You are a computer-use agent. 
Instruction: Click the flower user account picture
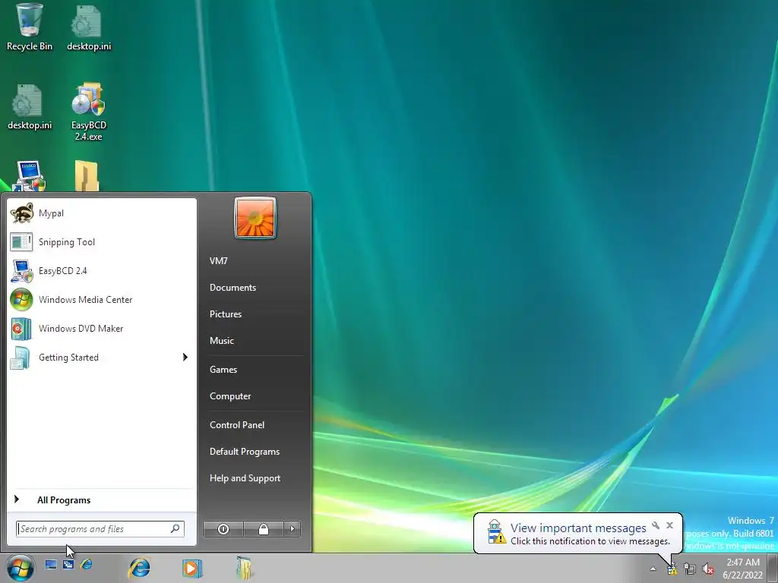click(x=255, y=218)
